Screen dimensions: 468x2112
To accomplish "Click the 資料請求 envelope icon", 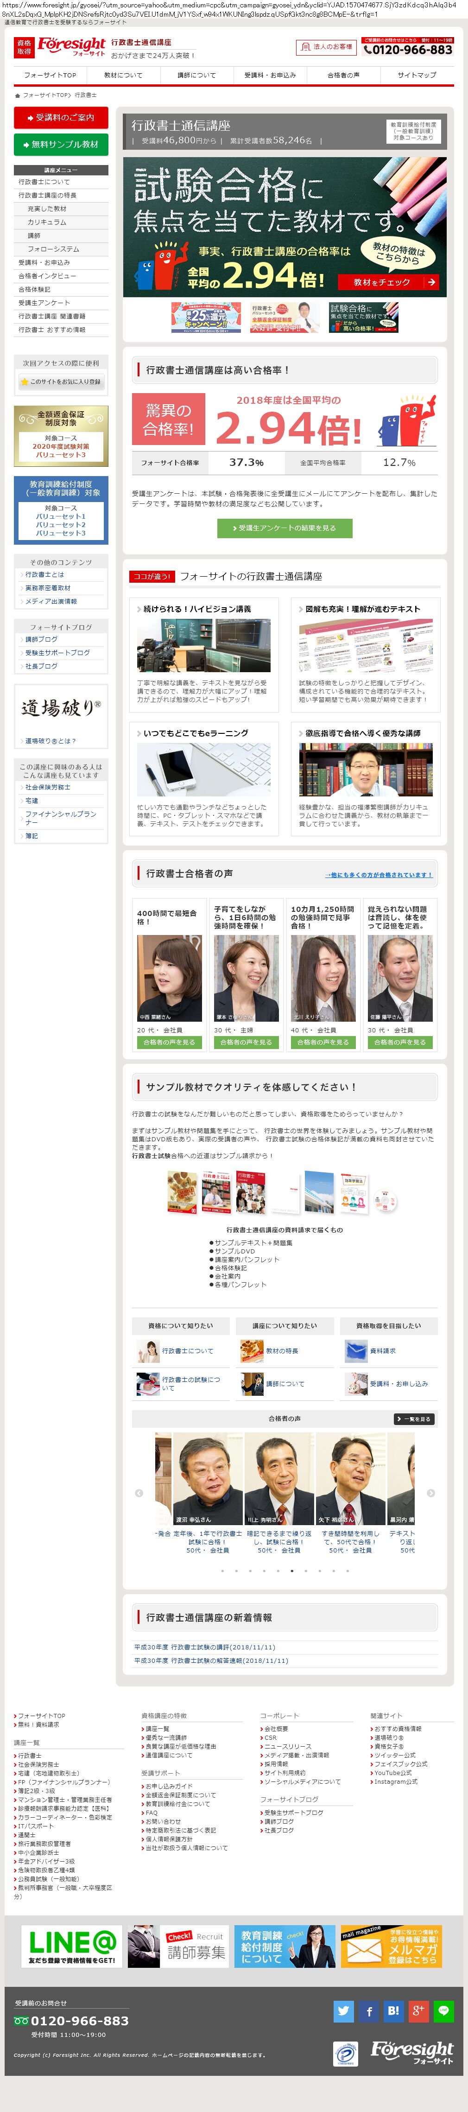I will [356, 1350].
